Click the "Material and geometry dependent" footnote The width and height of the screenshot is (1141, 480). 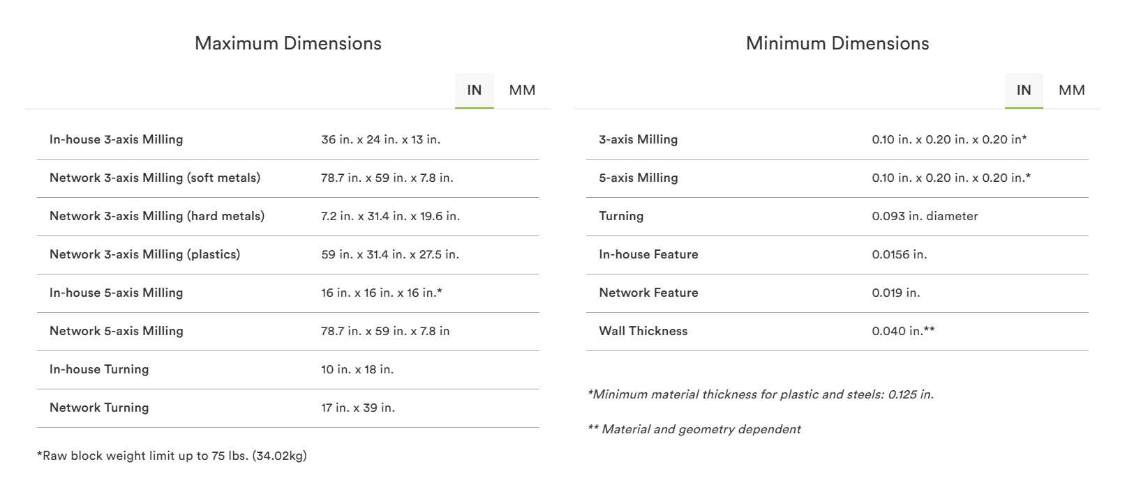[x=694, y=429]
